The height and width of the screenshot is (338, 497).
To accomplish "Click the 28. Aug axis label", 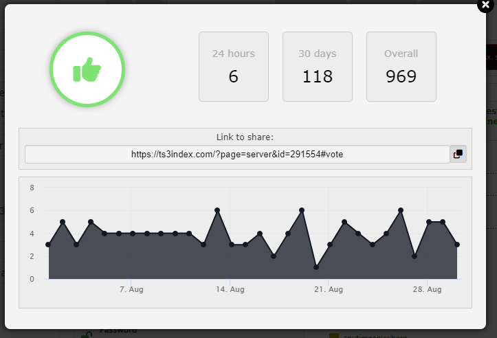I will click(x=428, y=290).
